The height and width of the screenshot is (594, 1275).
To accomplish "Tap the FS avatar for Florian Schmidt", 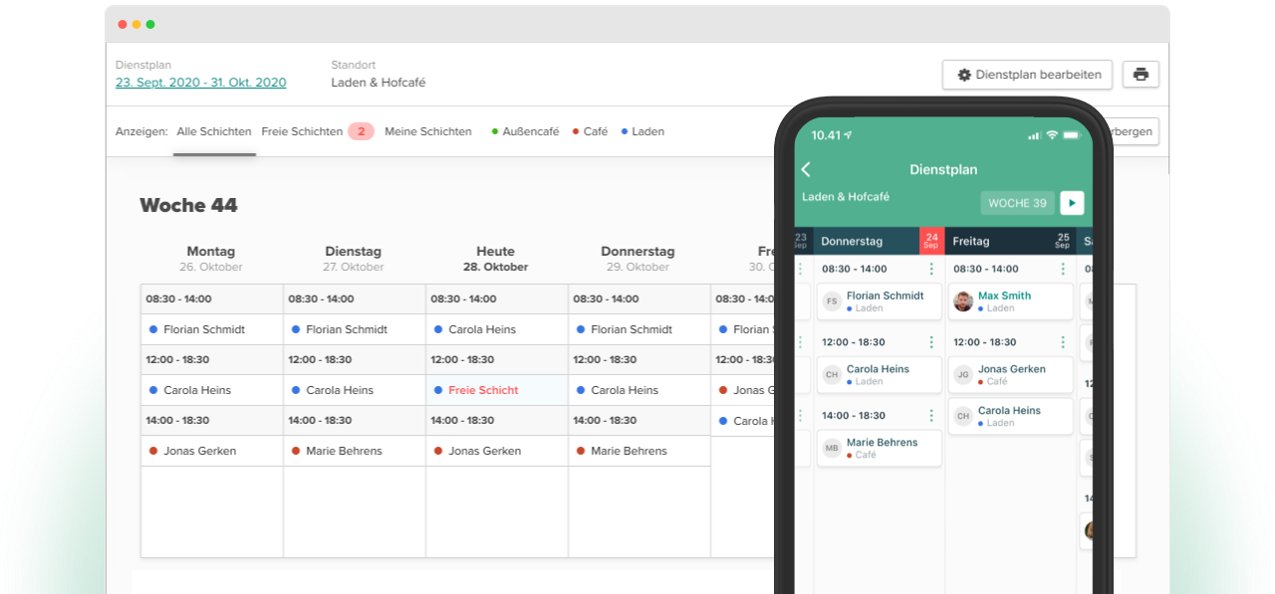I will tap(832, 301).
